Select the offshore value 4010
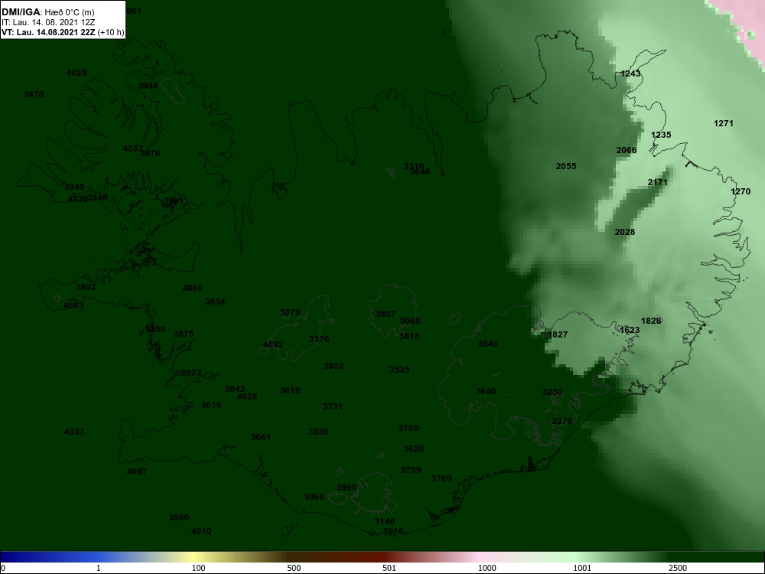The image size is (765, 574). (201, 531)
